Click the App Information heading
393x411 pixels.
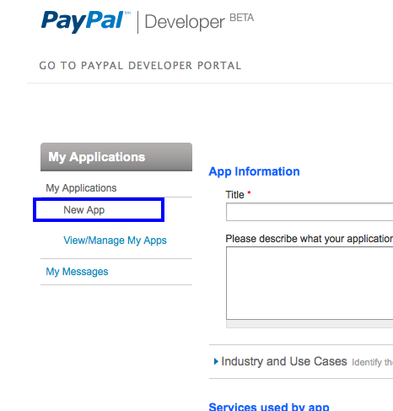254,171
